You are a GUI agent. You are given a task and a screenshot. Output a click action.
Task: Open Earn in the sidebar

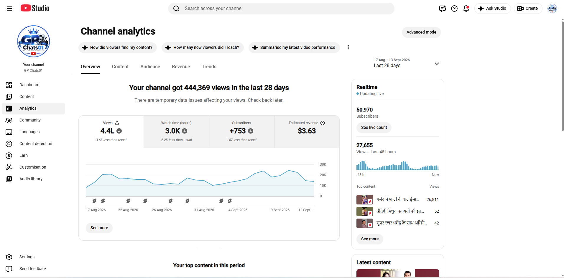(33, 156)
